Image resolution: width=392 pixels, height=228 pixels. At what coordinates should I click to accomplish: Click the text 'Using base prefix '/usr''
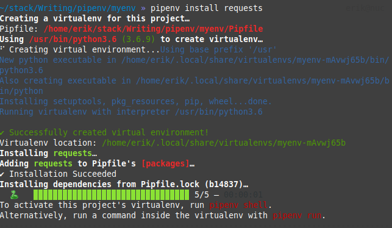coord(218,49)
